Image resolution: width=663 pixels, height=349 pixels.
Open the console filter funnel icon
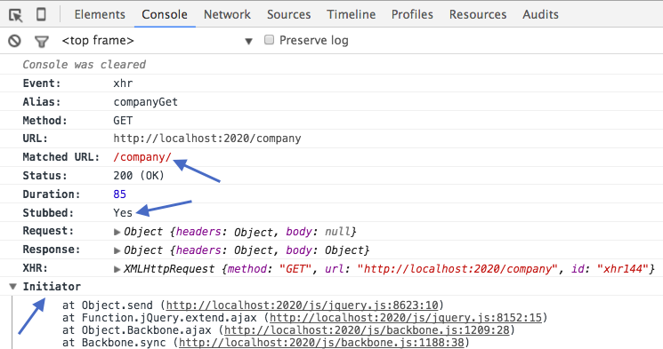point(42,42)
